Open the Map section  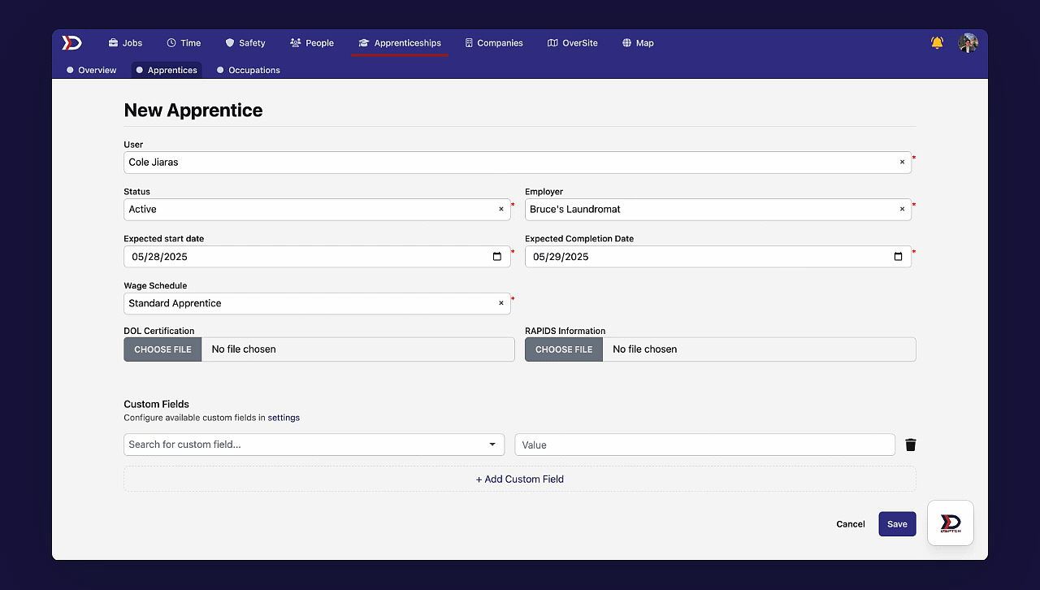(x=638, y=43)
